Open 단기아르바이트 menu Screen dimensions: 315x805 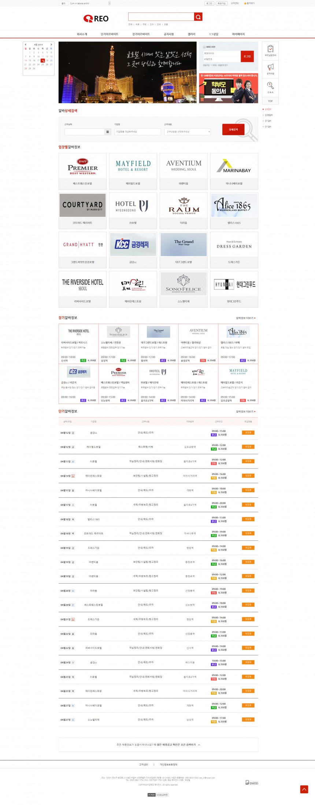(110, 34)
